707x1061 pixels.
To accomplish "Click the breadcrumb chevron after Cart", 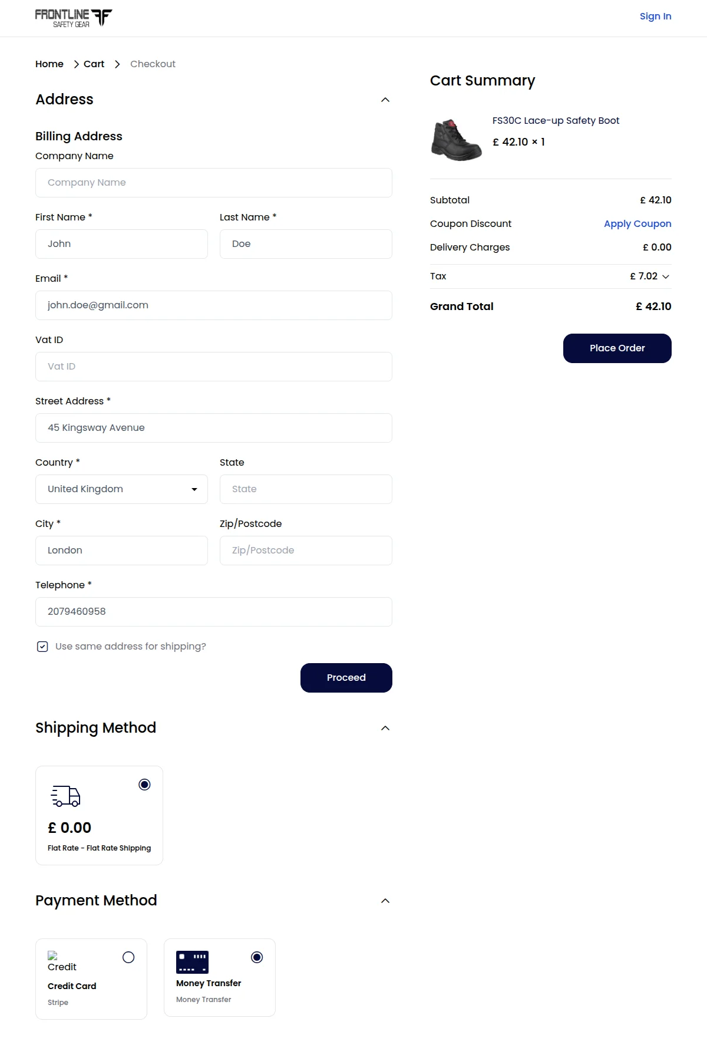I will point(118,64).
